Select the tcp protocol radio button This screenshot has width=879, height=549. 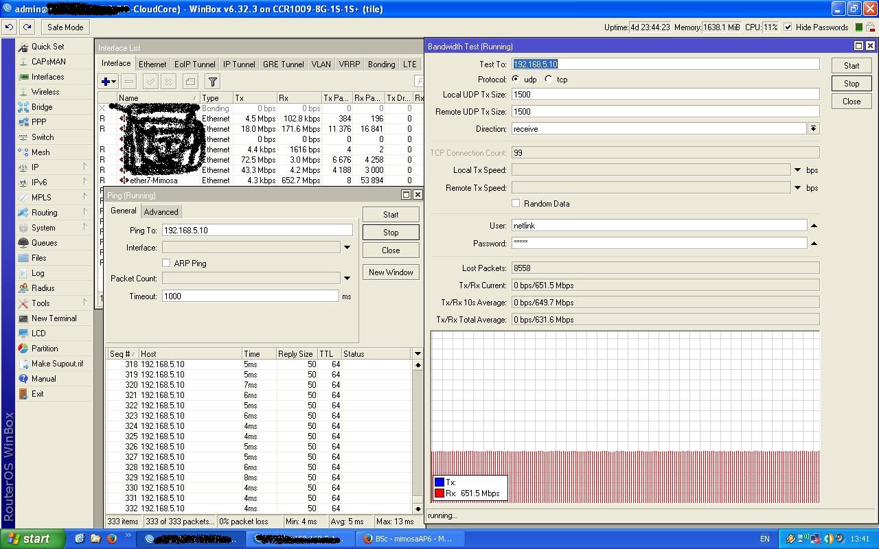pyautogui.click(x=549, y=80)
